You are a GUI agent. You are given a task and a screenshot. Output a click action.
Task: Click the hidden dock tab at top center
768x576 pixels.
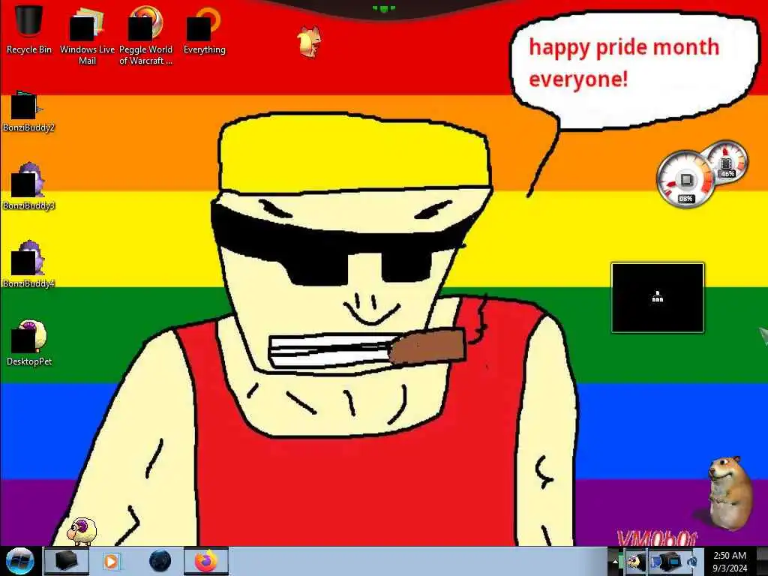point(383,8)
